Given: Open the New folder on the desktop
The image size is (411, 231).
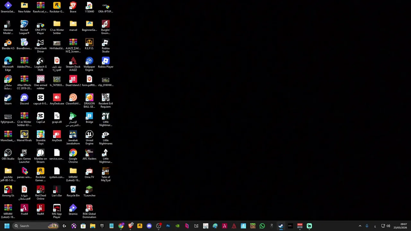Looking at the screenshot, I should [x=24, y=7].
